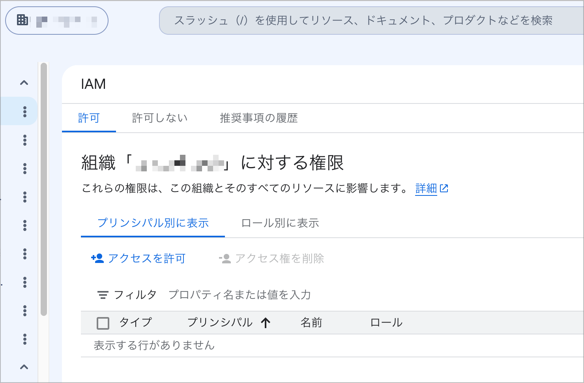Click the アクセスを許可 button
The image size is (584, 383).
tap(138, 259)
